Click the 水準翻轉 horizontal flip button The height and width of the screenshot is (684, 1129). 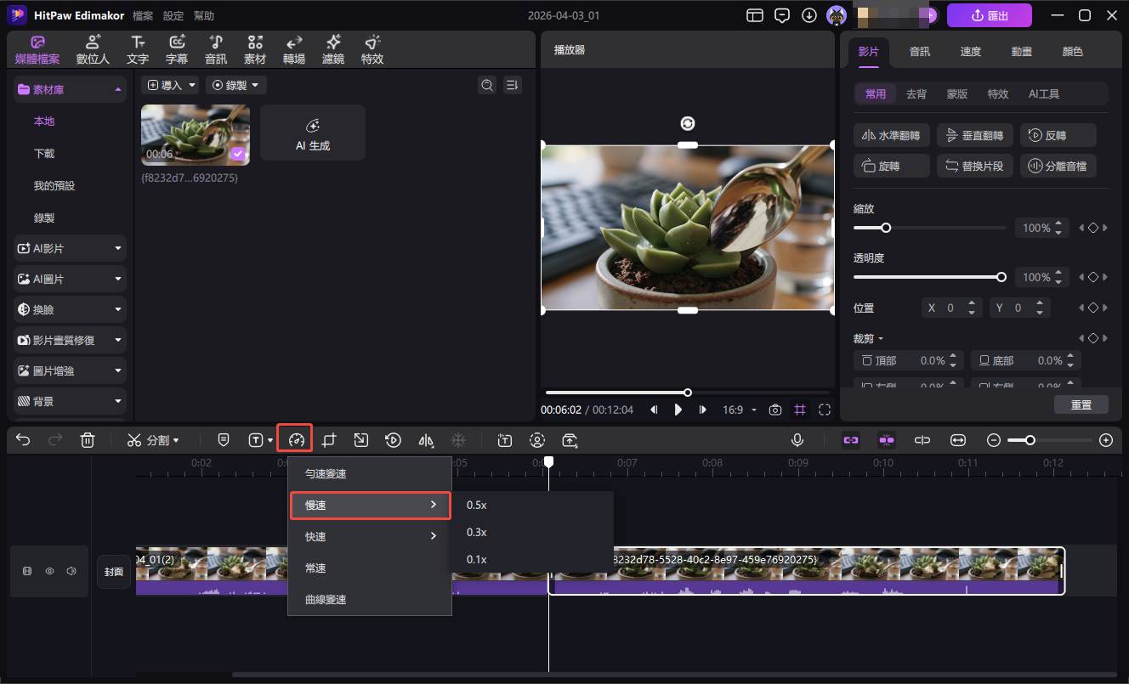(891, 135)
